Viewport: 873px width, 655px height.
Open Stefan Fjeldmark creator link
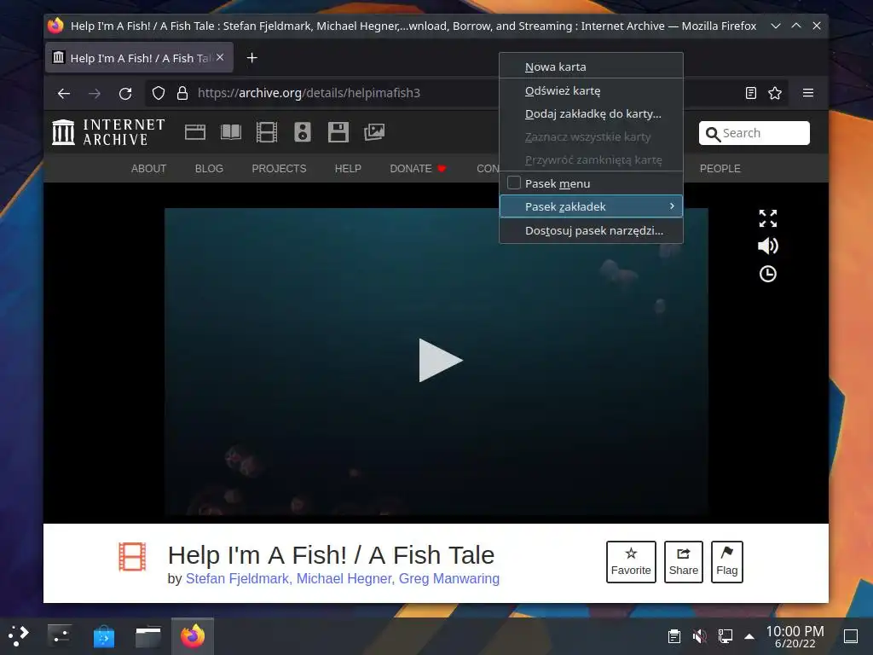click(x=239, y=579)
